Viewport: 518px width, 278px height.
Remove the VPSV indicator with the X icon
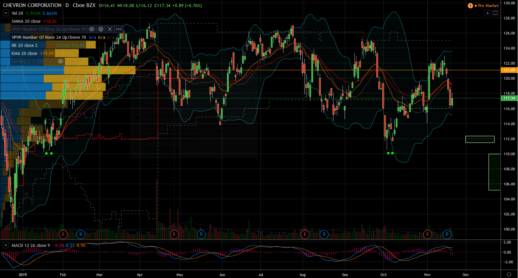pyautogui.click(x=110, y=29)
